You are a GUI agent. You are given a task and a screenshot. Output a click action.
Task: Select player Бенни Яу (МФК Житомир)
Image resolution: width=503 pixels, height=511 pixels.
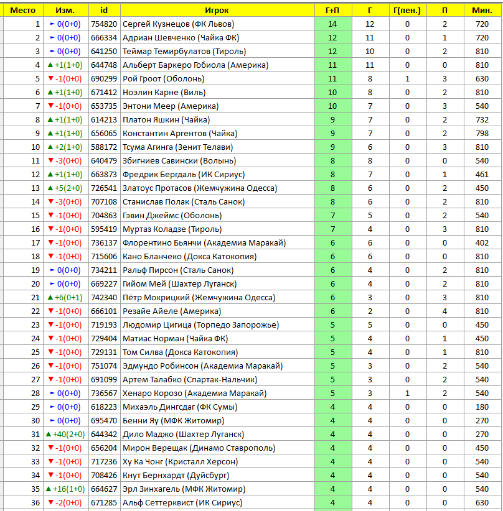point(173,421)
